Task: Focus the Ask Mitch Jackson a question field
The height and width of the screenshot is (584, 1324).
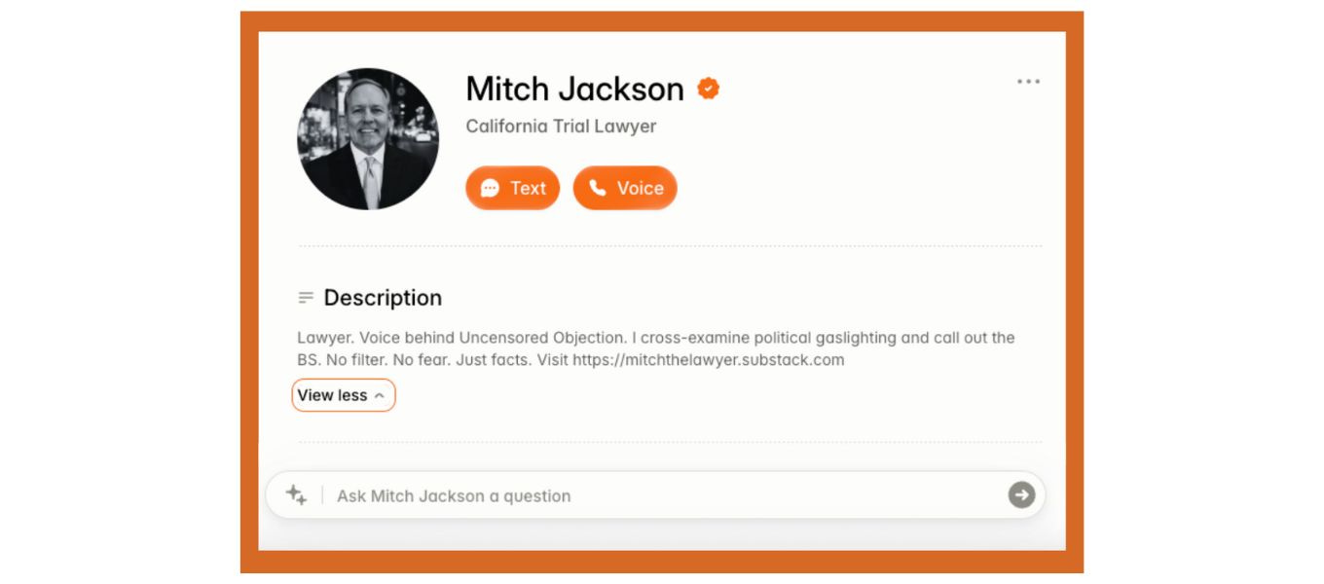Action: coord(655,495)
